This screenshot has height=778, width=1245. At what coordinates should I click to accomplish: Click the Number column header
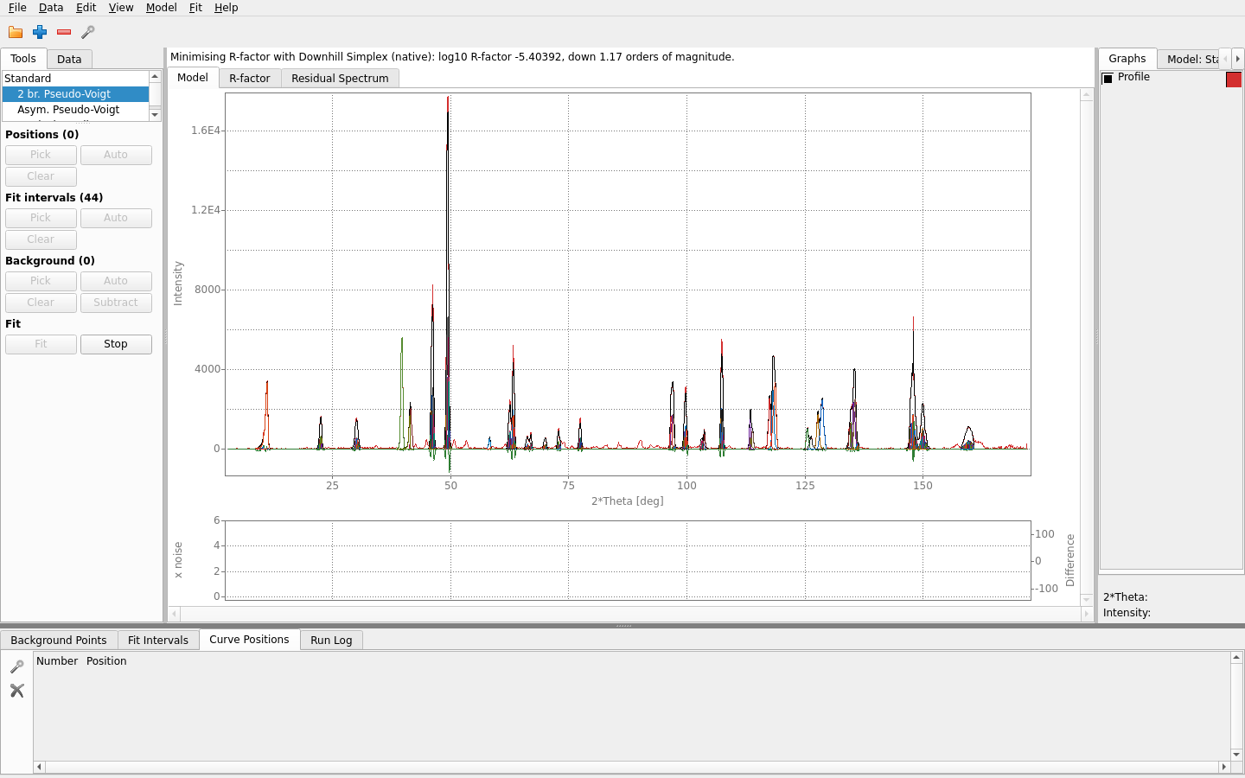point(57,661)
